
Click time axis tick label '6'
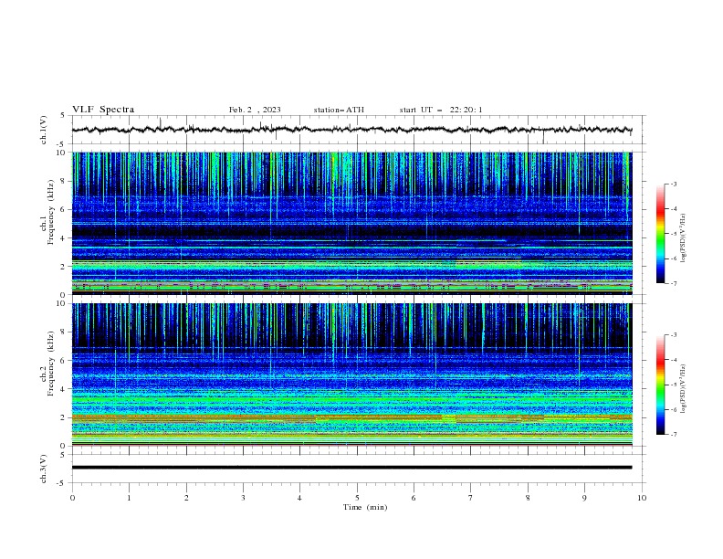point(414,498)
